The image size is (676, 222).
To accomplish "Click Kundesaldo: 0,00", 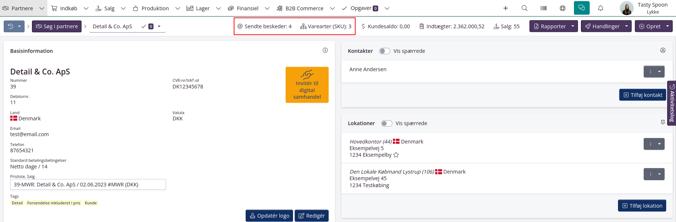I will click(x=386, y=26).
